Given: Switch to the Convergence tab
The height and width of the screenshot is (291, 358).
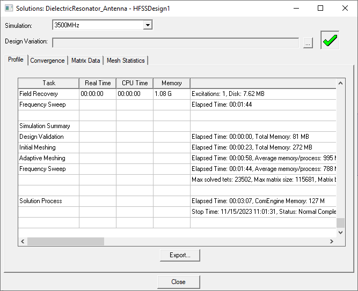Looking at the screenshot, I should click(47, 61).
